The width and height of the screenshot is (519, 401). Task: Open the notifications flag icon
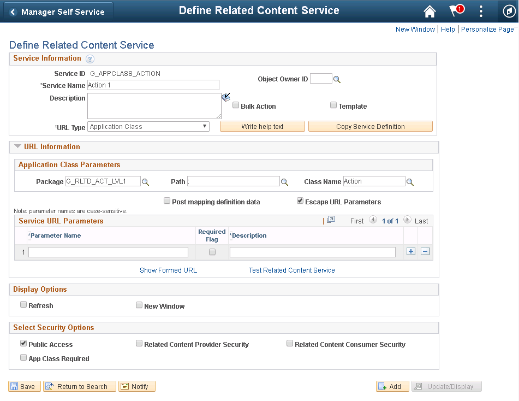(x=455, y=11)
